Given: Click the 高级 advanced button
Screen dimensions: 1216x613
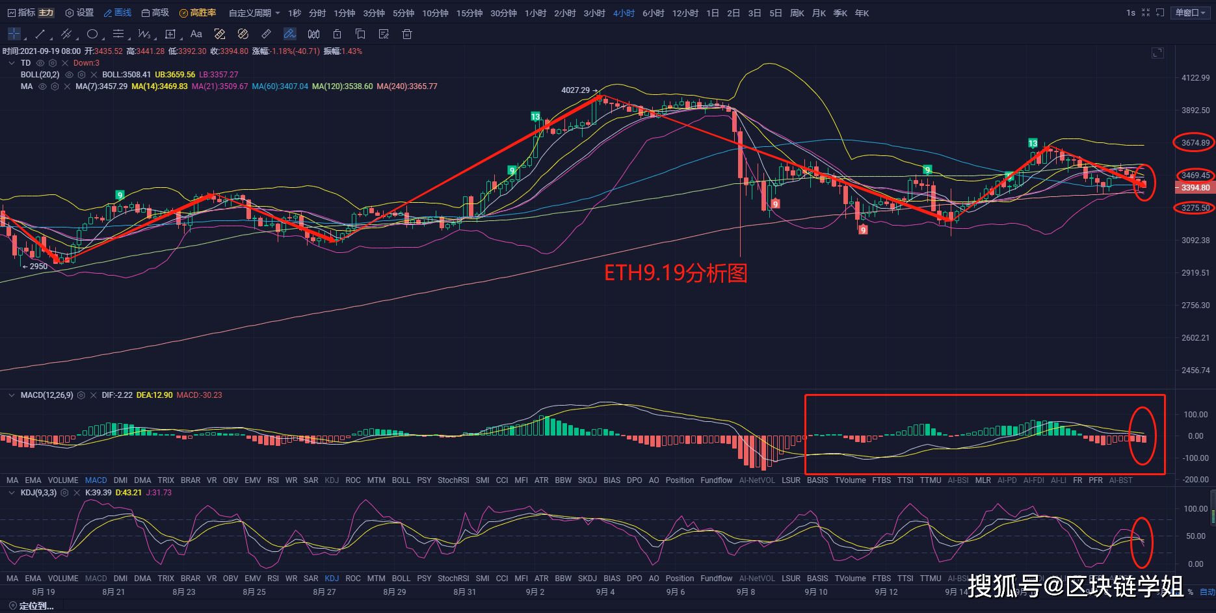Looking at the screenshot, I should click(x=155, y=12).
